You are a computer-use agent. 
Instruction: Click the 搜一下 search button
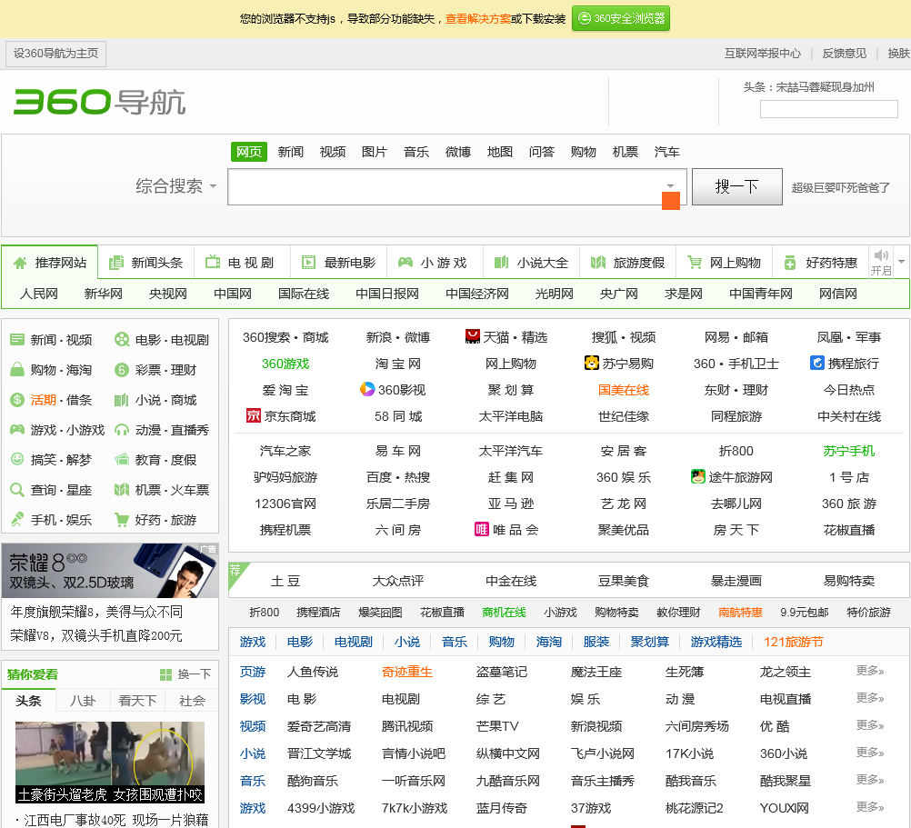pos(736,187)
